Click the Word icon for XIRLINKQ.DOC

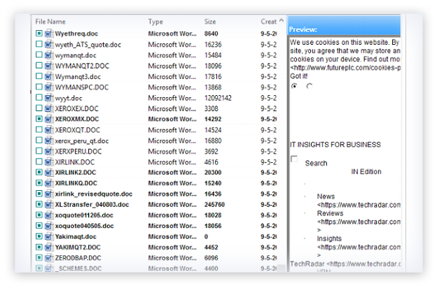point(48,183)
